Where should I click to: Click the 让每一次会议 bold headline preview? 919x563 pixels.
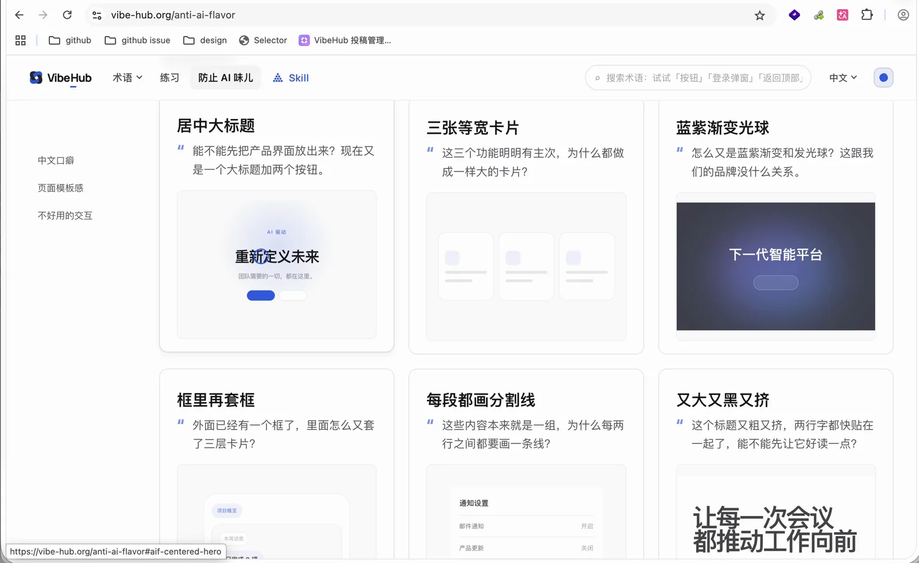coord(775,530)
